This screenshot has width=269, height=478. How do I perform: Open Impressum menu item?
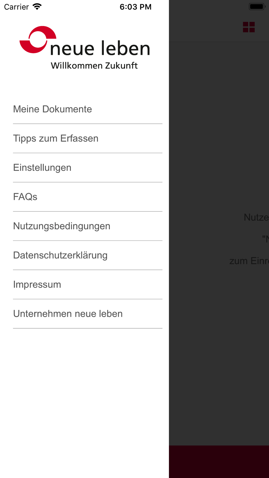[x=88, y=284]
